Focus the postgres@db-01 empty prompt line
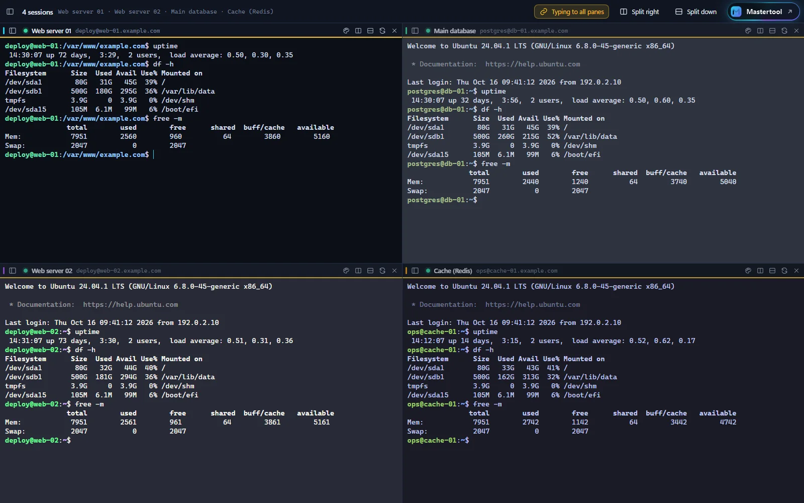Screen dimensions: 804x503 (442, 200)
